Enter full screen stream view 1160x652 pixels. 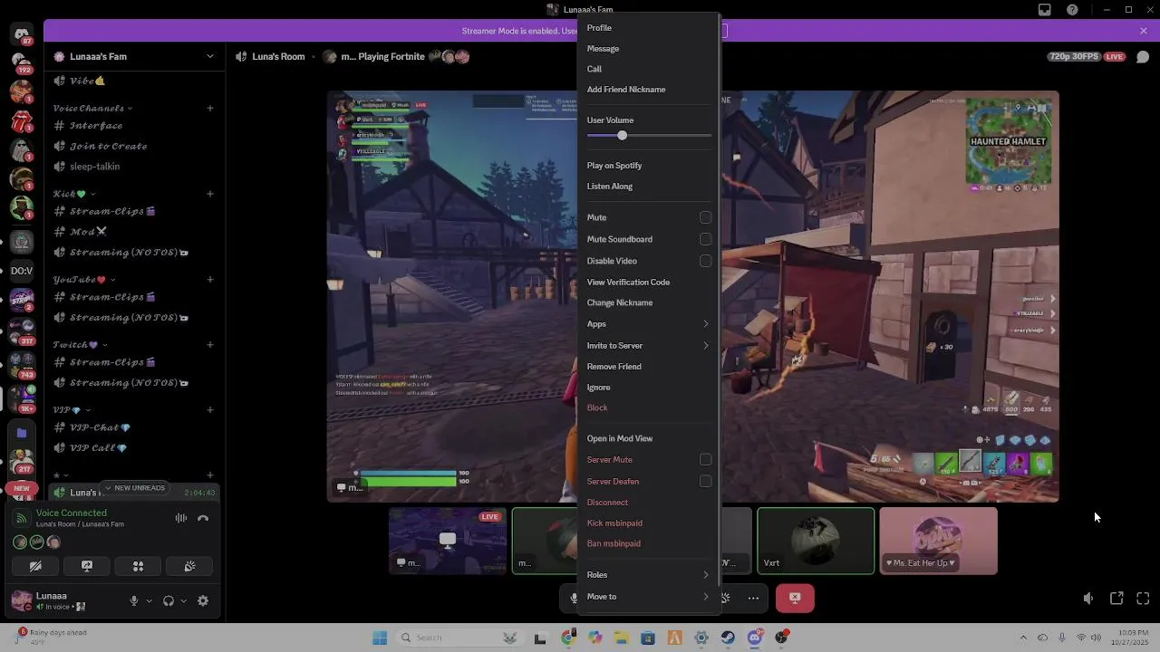tap(1143, 599)
